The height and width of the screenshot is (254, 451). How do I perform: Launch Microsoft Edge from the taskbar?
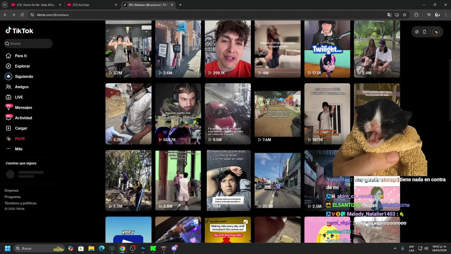click(101, 248)
